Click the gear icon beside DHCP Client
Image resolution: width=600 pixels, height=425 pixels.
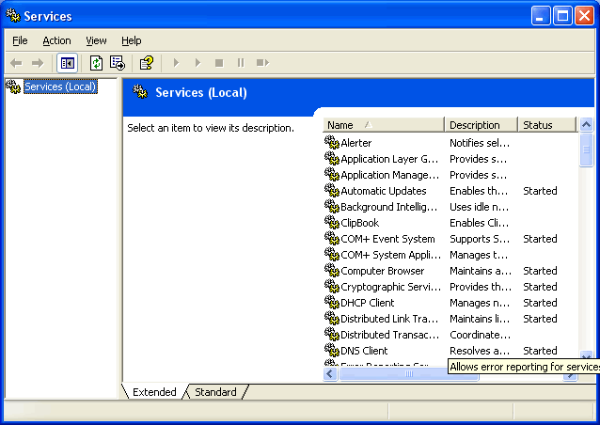(331, 303)
